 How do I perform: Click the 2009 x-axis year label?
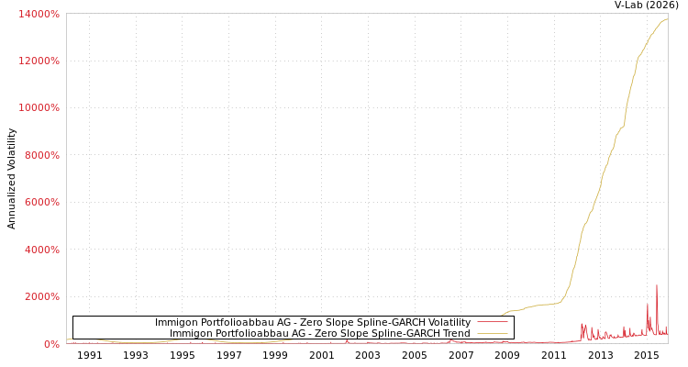tap(507, 355)
